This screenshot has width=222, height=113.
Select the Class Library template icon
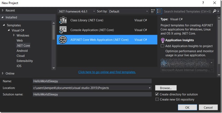63,20
